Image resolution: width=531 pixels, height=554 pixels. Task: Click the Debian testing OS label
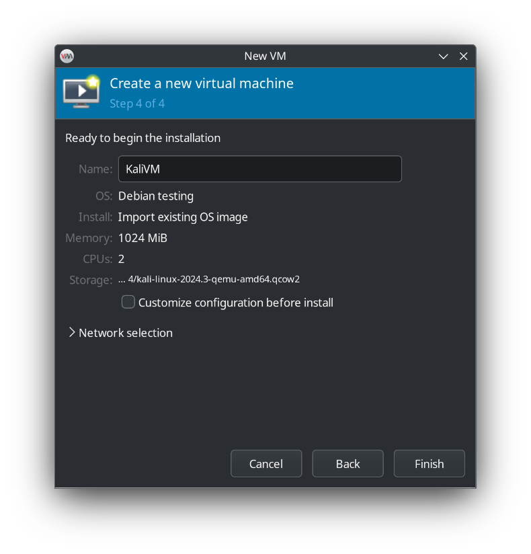(155, 196)
